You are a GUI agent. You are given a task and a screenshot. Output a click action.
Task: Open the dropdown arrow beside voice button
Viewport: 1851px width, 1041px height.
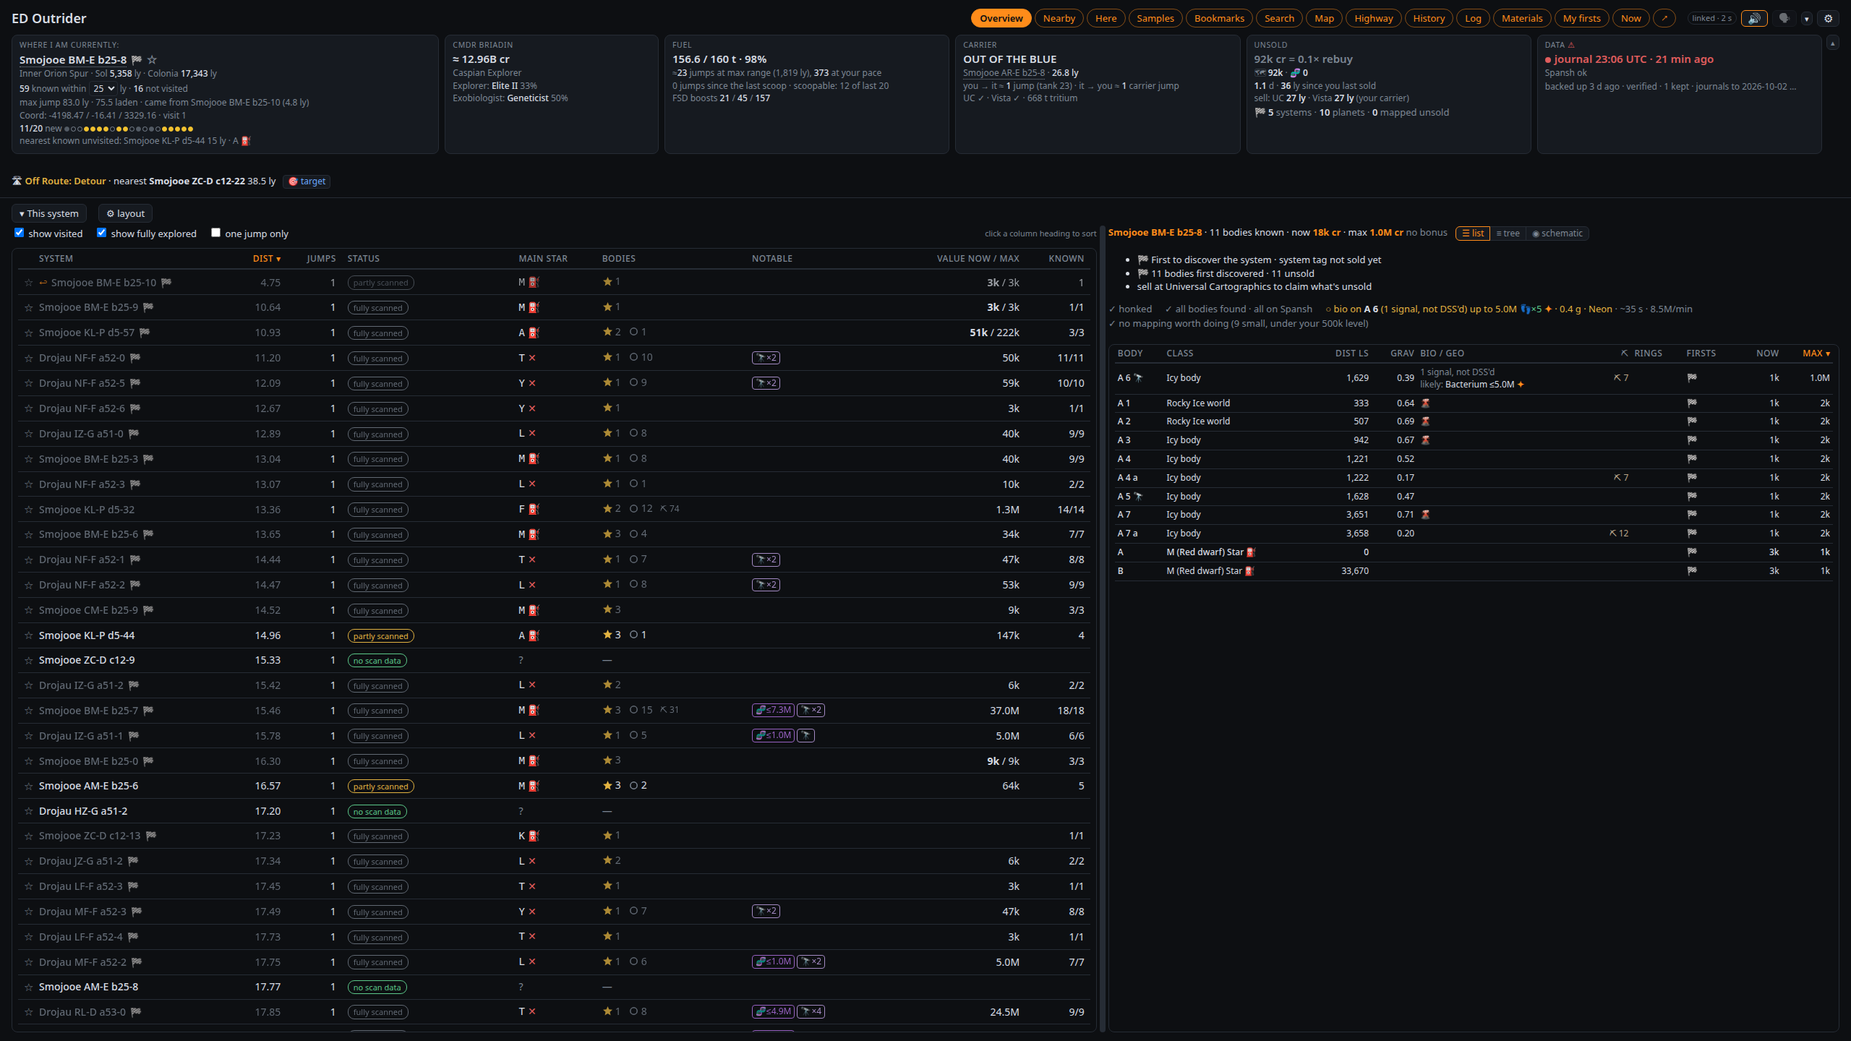1806,19
